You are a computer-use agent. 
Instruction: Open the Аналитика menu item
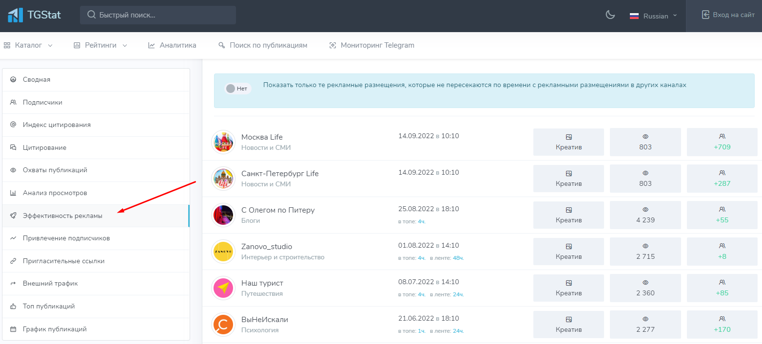(x=172, y=45)
